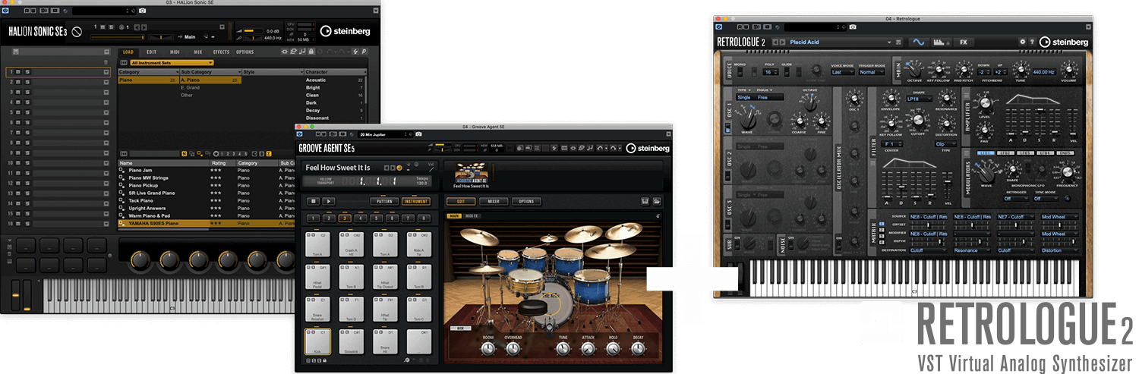Mute slot 1 in HALion Sonic SE
Viewport: 1139px width, 374px height.
coord(18,72)
